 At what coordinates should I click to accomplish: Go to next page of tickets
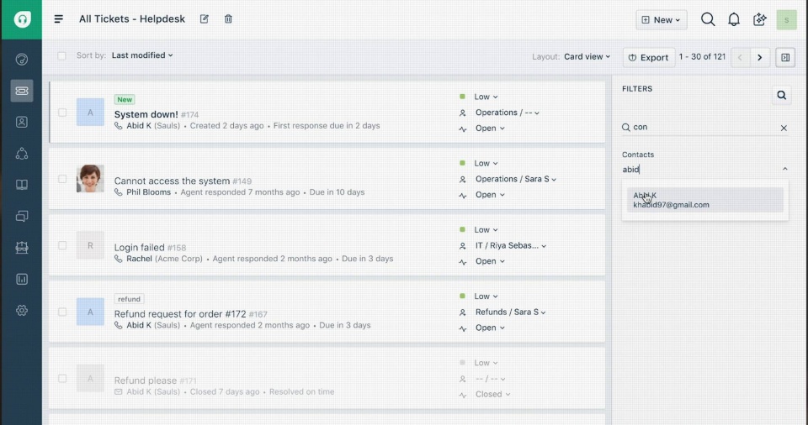click(759, 57)
